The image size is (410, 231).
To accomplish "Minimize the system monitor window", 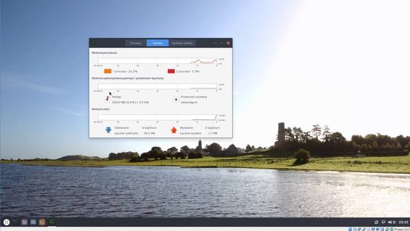I will coord(215,43).
